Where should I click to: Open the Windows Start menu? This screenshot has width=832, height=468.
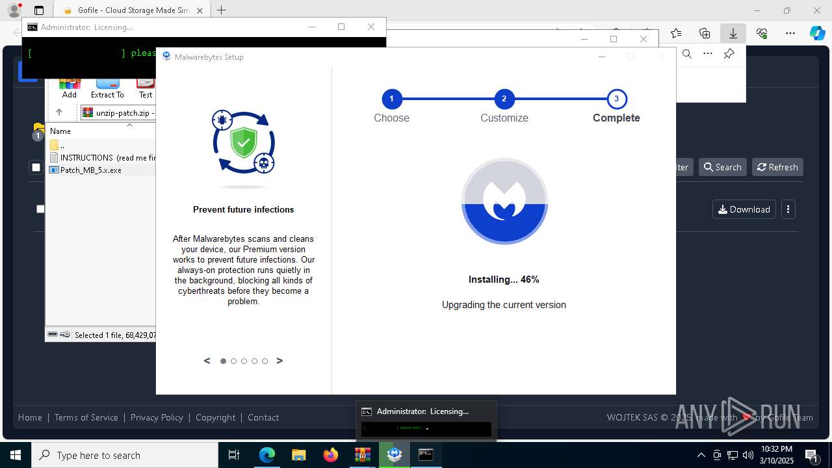tap(16, 455)
